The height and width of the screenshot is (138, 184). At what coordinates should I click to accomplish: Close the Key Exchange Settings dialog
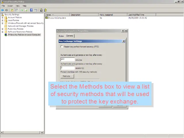[x=124, y=41]
